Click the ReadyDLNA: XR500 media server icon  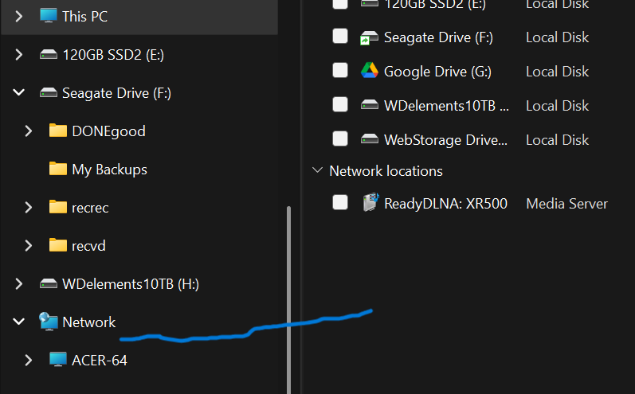coord(370,203)
